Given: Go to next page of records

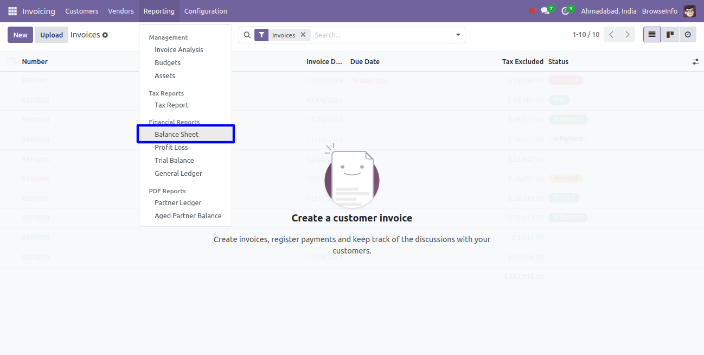Looking at the screenshot, I should (x=628, y=35).
